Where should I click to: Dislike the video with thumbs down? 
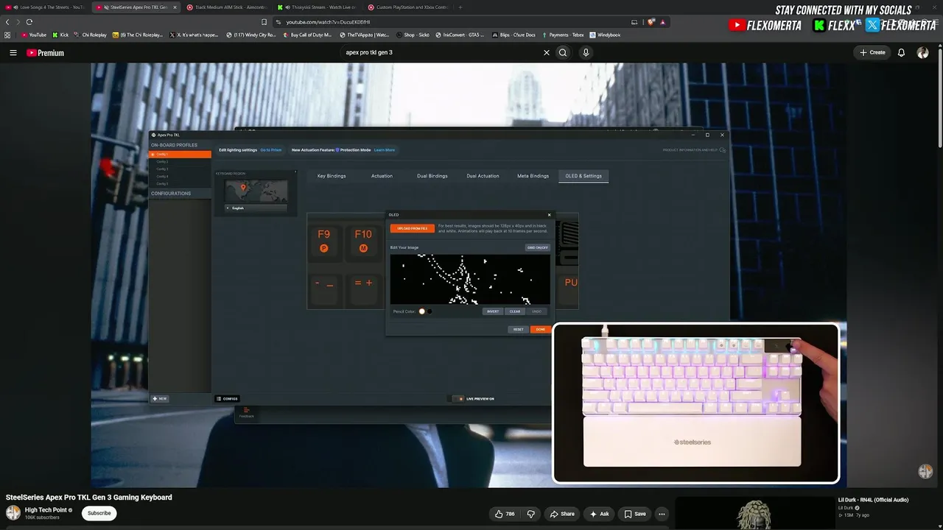click(530, 514)
